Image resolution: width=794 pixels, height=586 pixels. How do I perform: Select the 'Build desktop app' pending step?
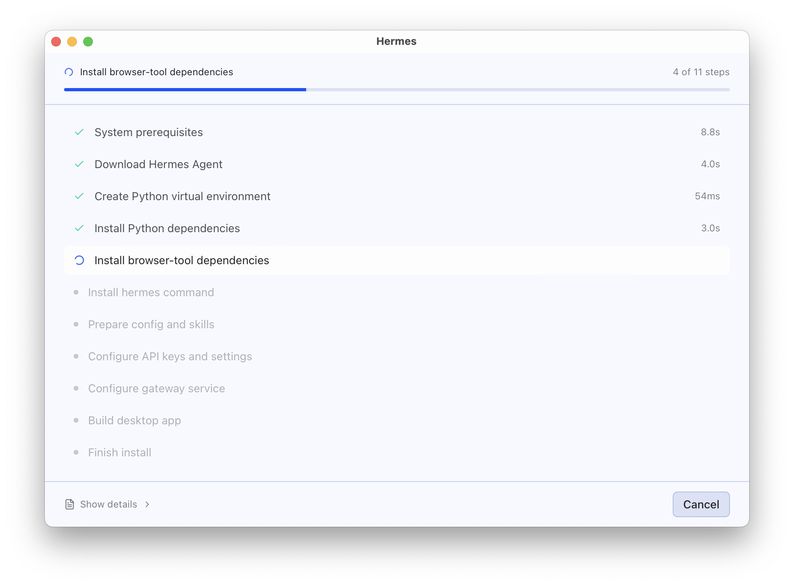click(x=134, y=420)
